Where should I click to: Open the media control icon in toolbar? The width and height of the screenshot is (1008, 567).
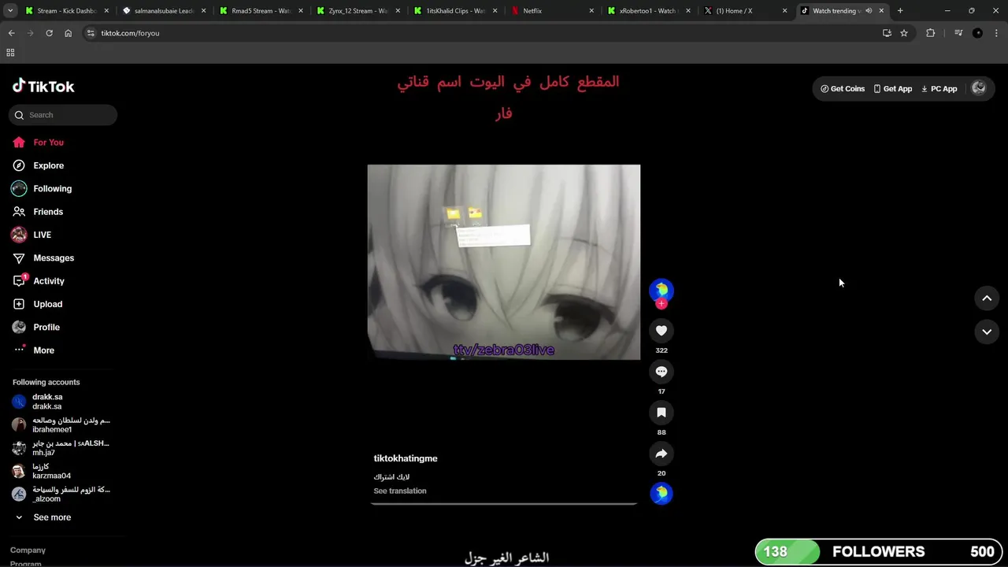coord(958,33)
